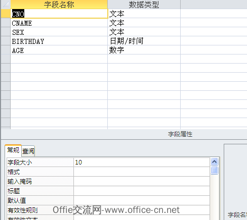Viewport: 247px width, 220px height.
Task: Click the 数据类型 column header
Action: (x=144, y=5)
